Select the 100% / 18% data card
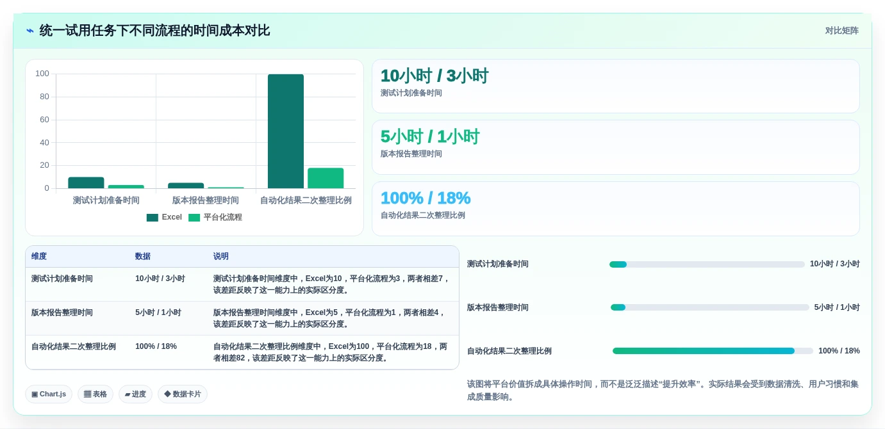Image resolution: width=885 pixels, height=429 pixels. pyautogui.click(x=615, y=209)
